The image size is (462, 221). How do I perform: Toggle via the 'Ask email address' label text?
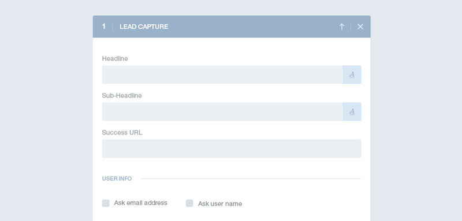140,203
